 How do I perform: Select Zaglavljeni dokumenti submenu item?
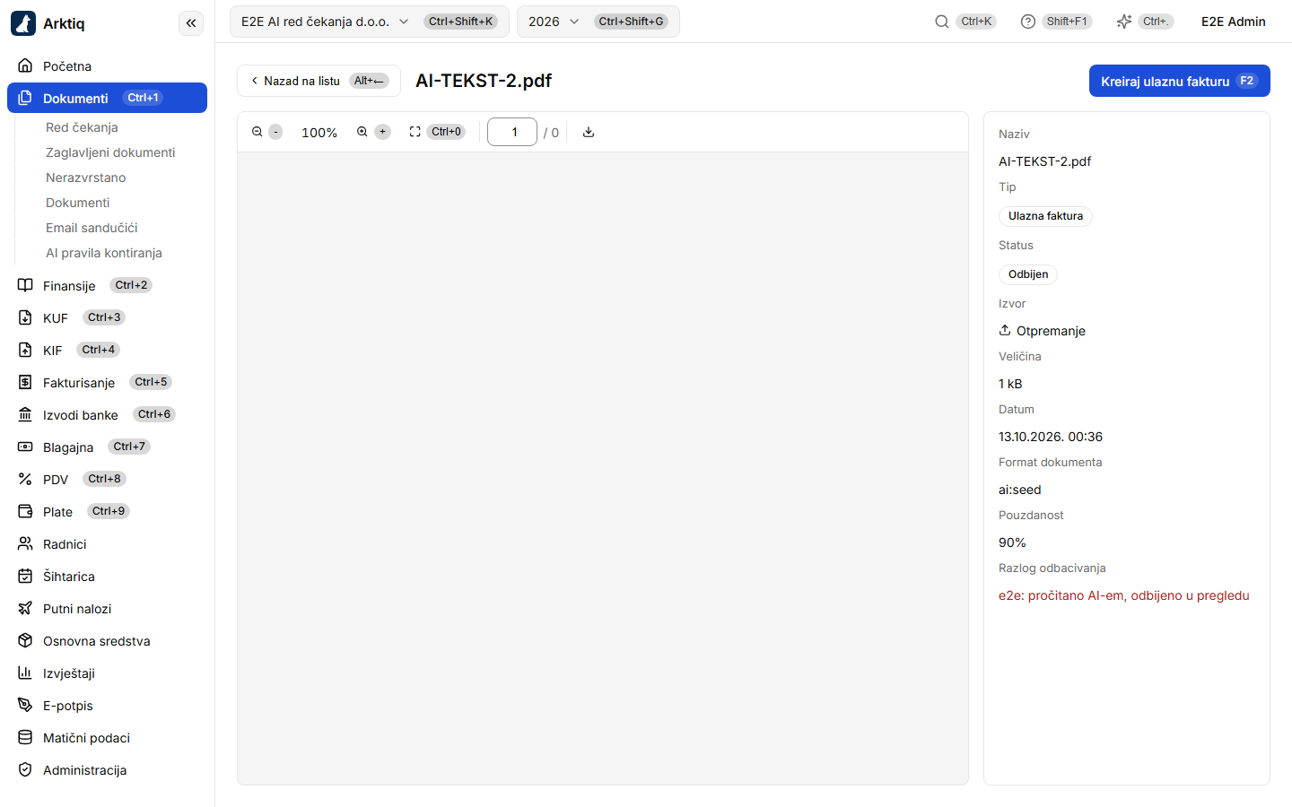coord(110,152)
